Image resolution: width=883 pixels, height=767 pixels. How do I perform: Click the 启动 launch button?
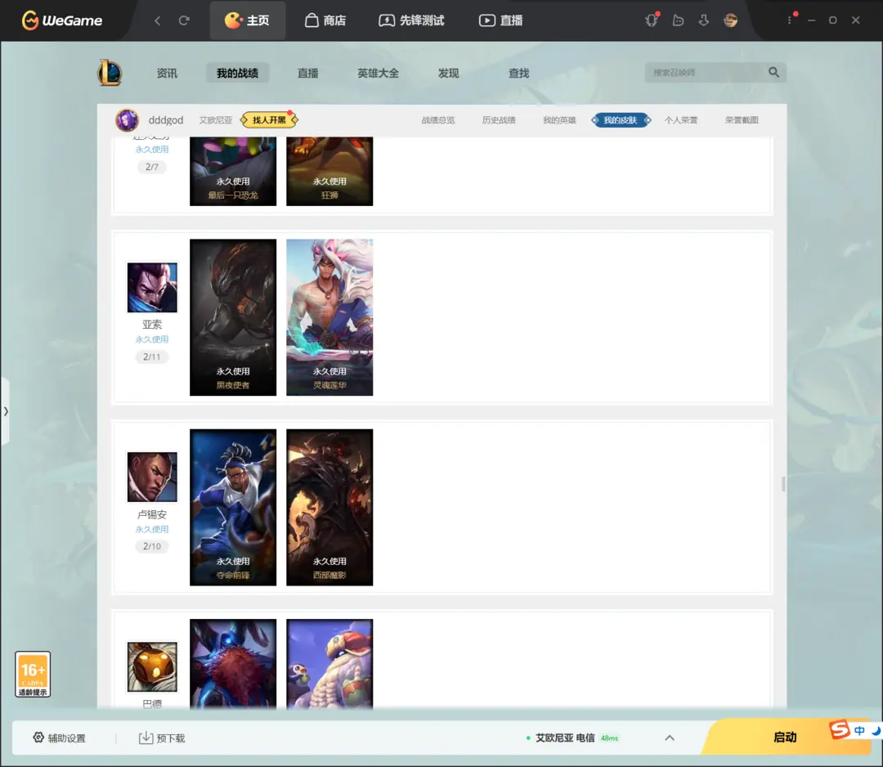coord(784,737)
